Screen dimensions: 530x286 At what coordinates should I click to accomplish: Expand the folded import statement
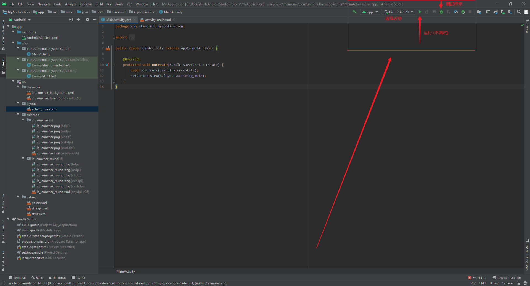[x=114, y=37]
